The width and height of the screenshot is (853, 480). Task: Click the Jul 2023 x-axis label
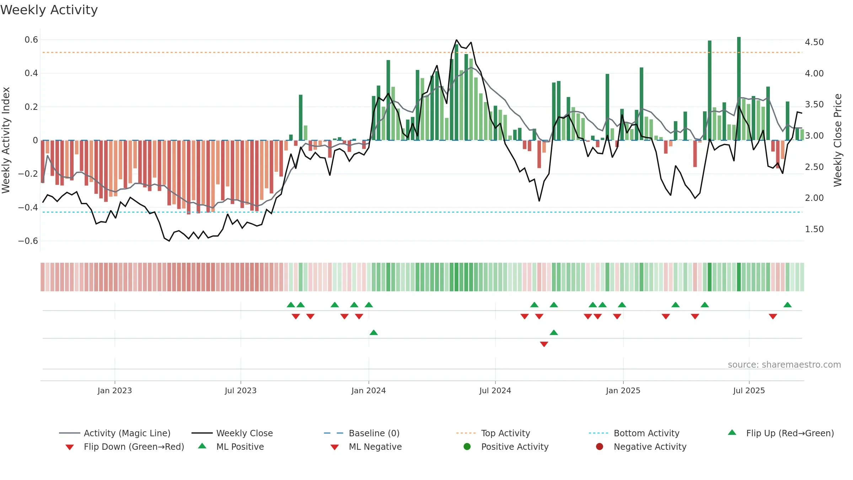241,390
